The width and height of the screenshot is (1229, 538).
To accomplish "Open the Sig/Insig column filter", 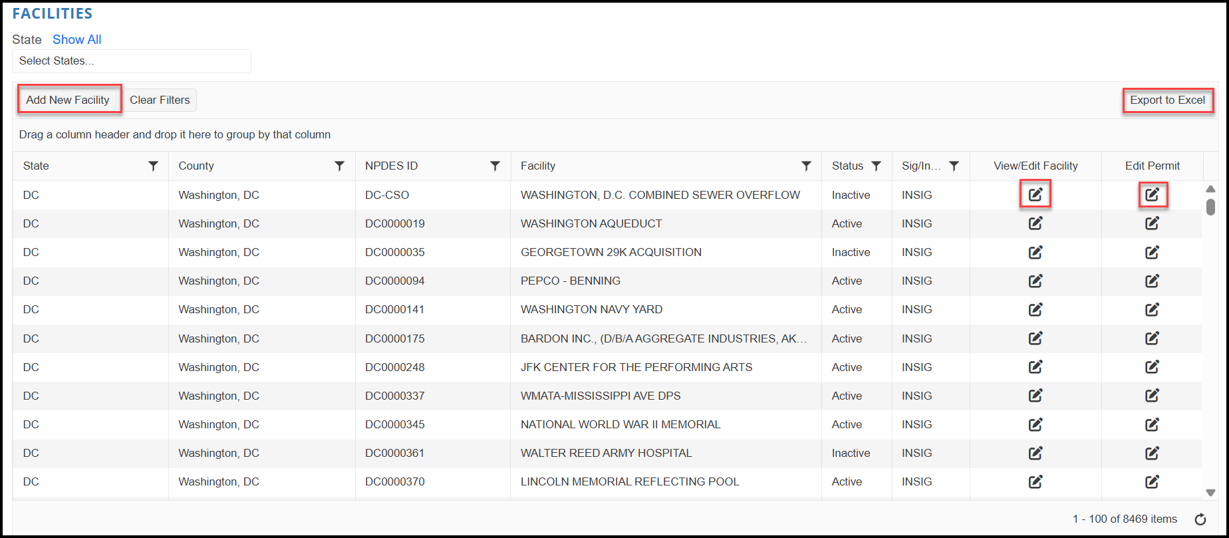I will pyautogui.click(x=954, y=166).
